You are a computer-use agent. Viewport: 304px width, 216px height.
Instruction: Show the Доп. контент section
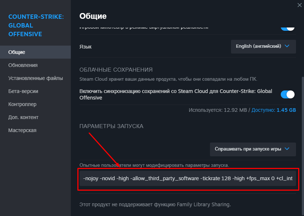point(23,117)
